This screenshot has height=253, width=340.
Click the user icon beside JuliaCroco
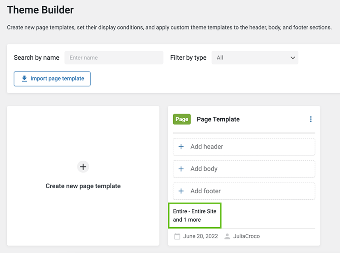coord(227,236)
